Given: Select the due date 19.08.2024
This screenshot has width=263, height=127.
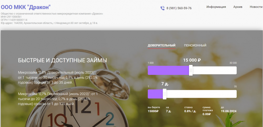Looking at the screenshot, I should (228, 111).
